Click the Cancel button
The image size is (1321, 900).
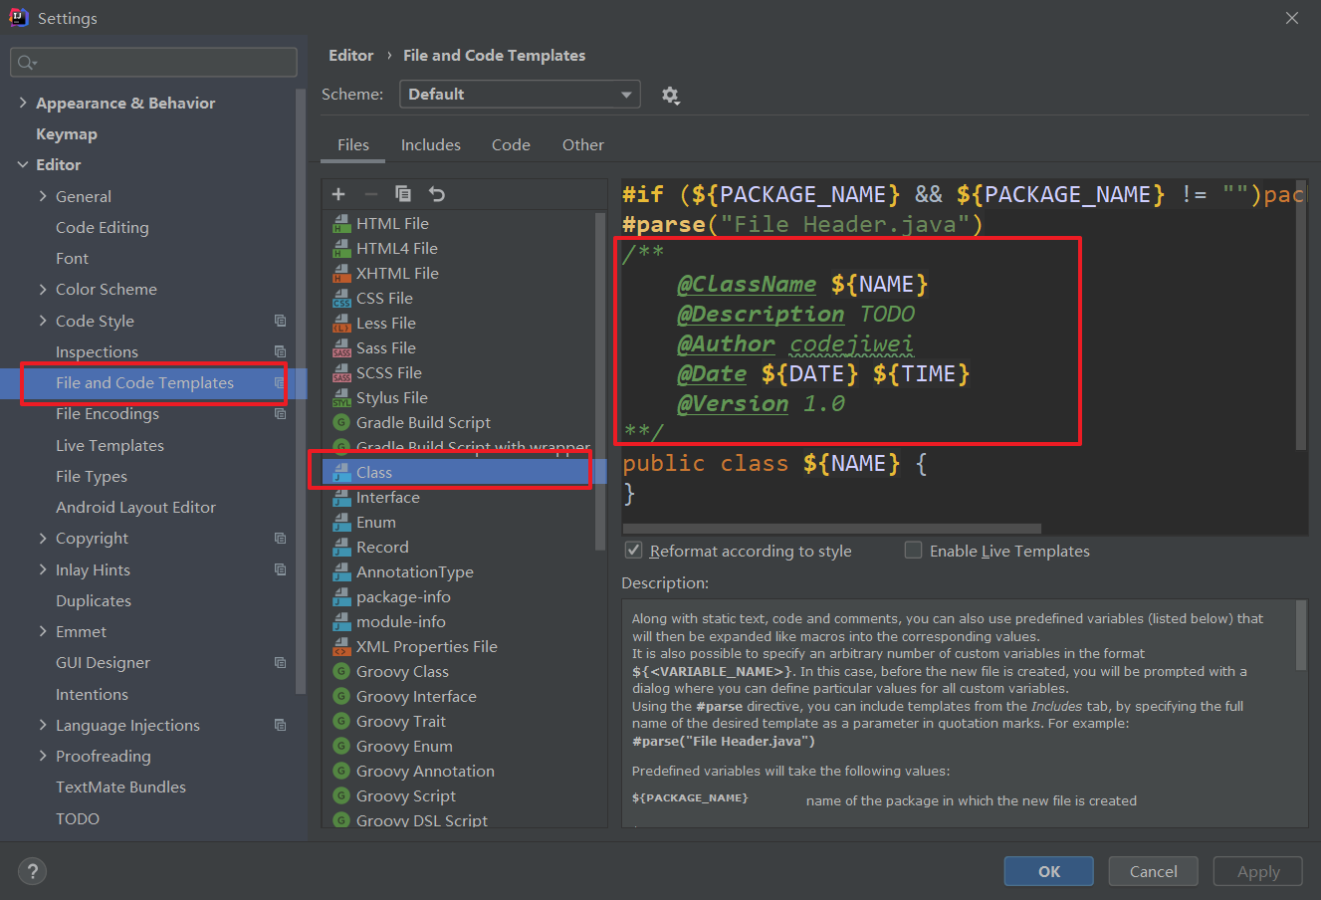click(x=1154, y=871)
